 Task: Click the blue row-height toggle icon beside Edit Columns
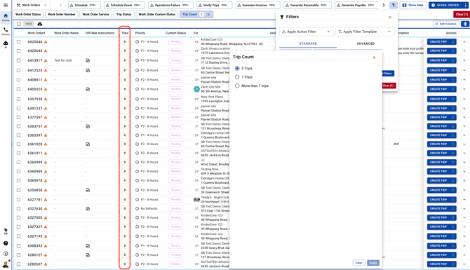tap(465, 24)
